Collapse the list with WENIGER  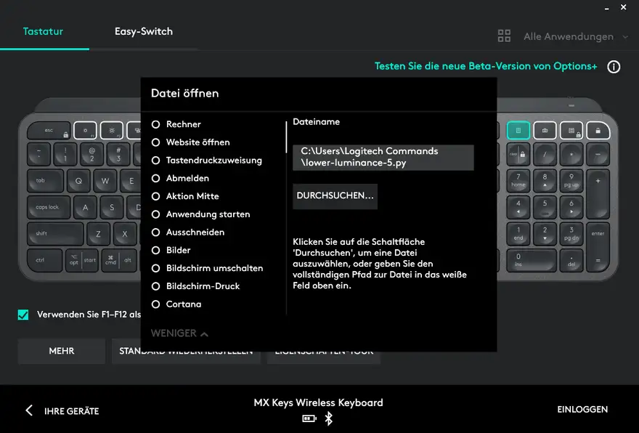(x=179, y=333)
